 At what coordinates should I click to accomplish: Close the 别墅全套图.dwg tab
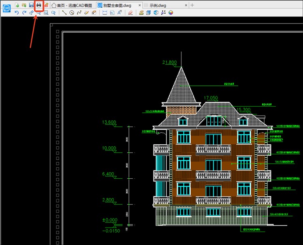tap(139, 5)
